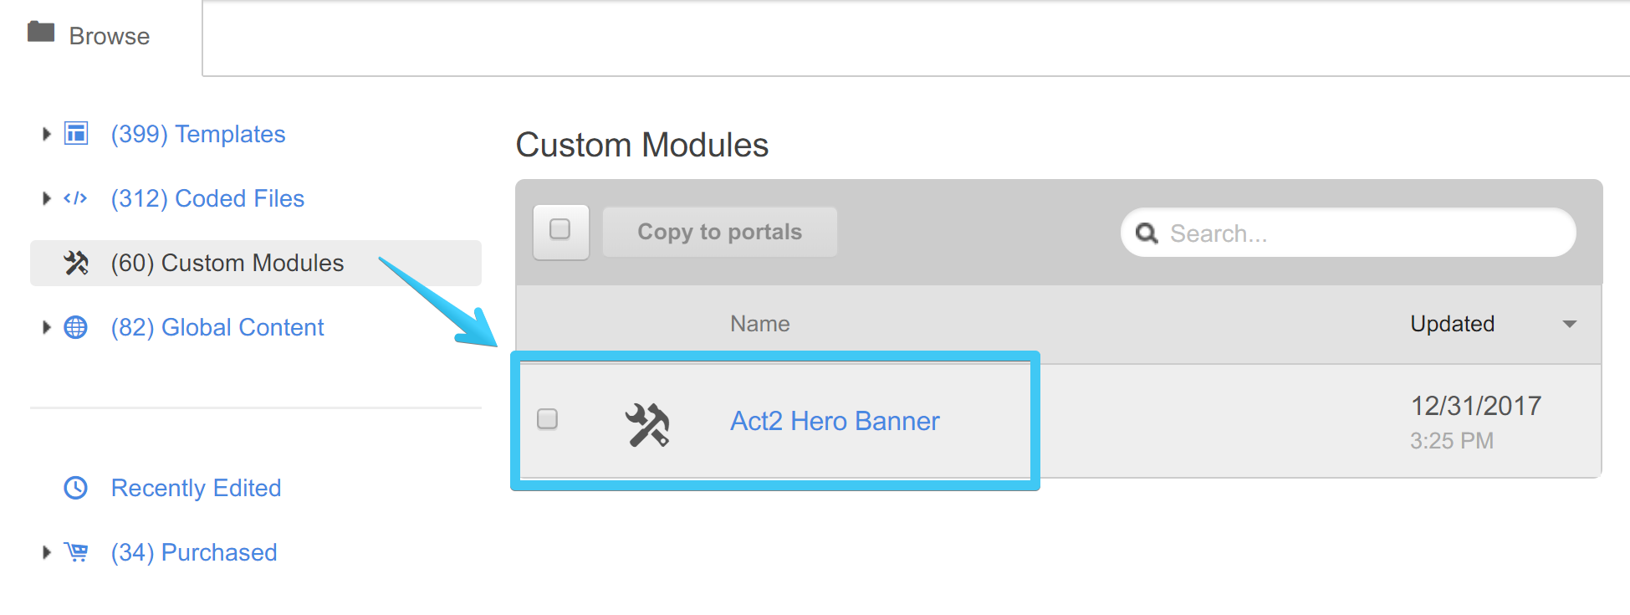1630x615 pixels.
Task: Click the search magnifier icon
Action: pyautogui.click(x=1147, y=233)
